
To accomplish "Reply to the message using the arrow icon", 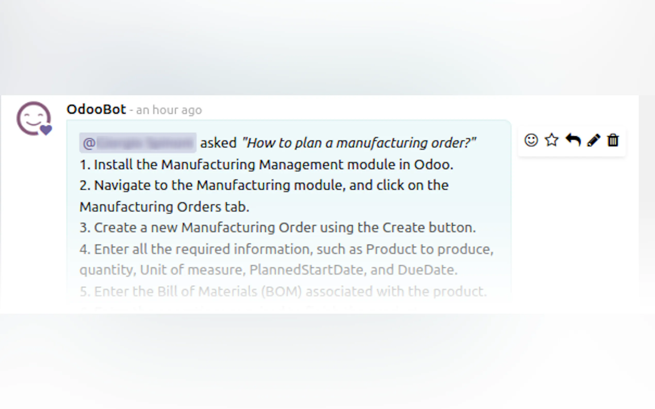I will 573,140.
